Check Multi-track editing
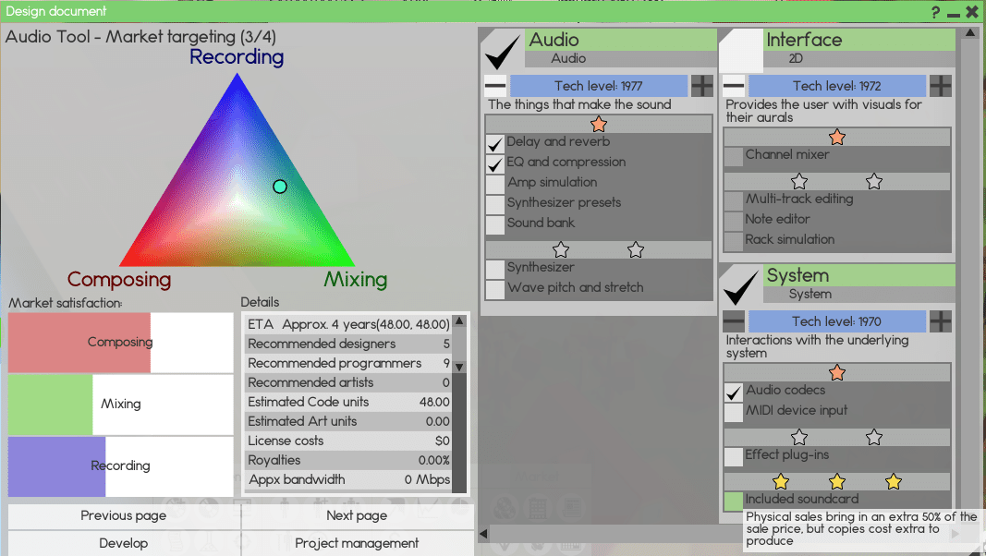986x556 pixels. tap(733, 200)
